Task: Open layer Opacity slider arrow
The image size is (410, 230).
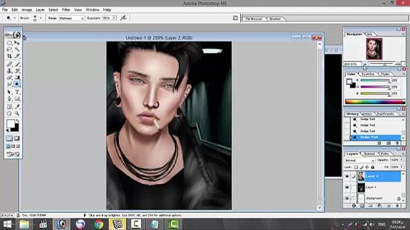Action: [x=402, y=160]
